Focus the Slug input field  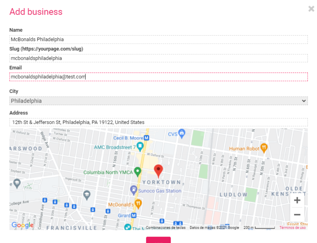pos(158,58)
